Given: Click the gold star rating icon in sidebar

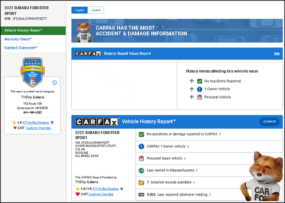Looking at the screenshot, I should [14, 123].
